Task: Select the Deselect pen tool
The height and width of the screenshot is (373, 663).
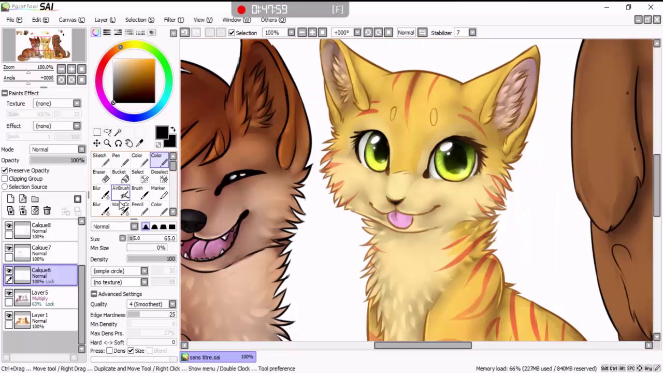Action: coord(158,176)
